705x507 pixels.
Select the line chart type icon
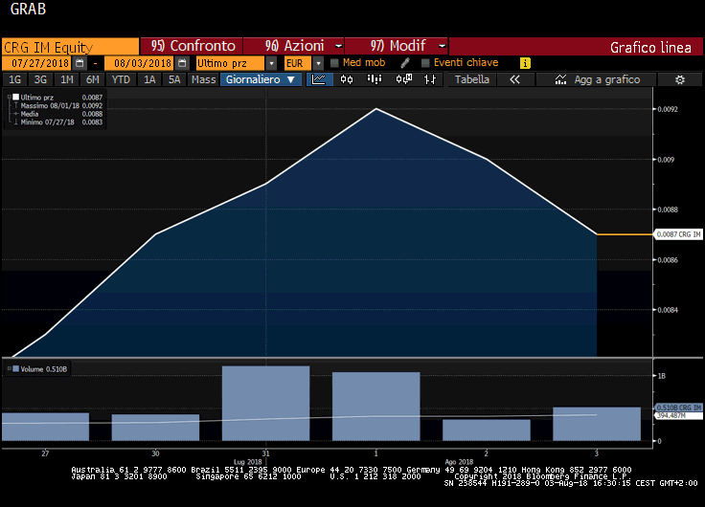tap(320, 79)
